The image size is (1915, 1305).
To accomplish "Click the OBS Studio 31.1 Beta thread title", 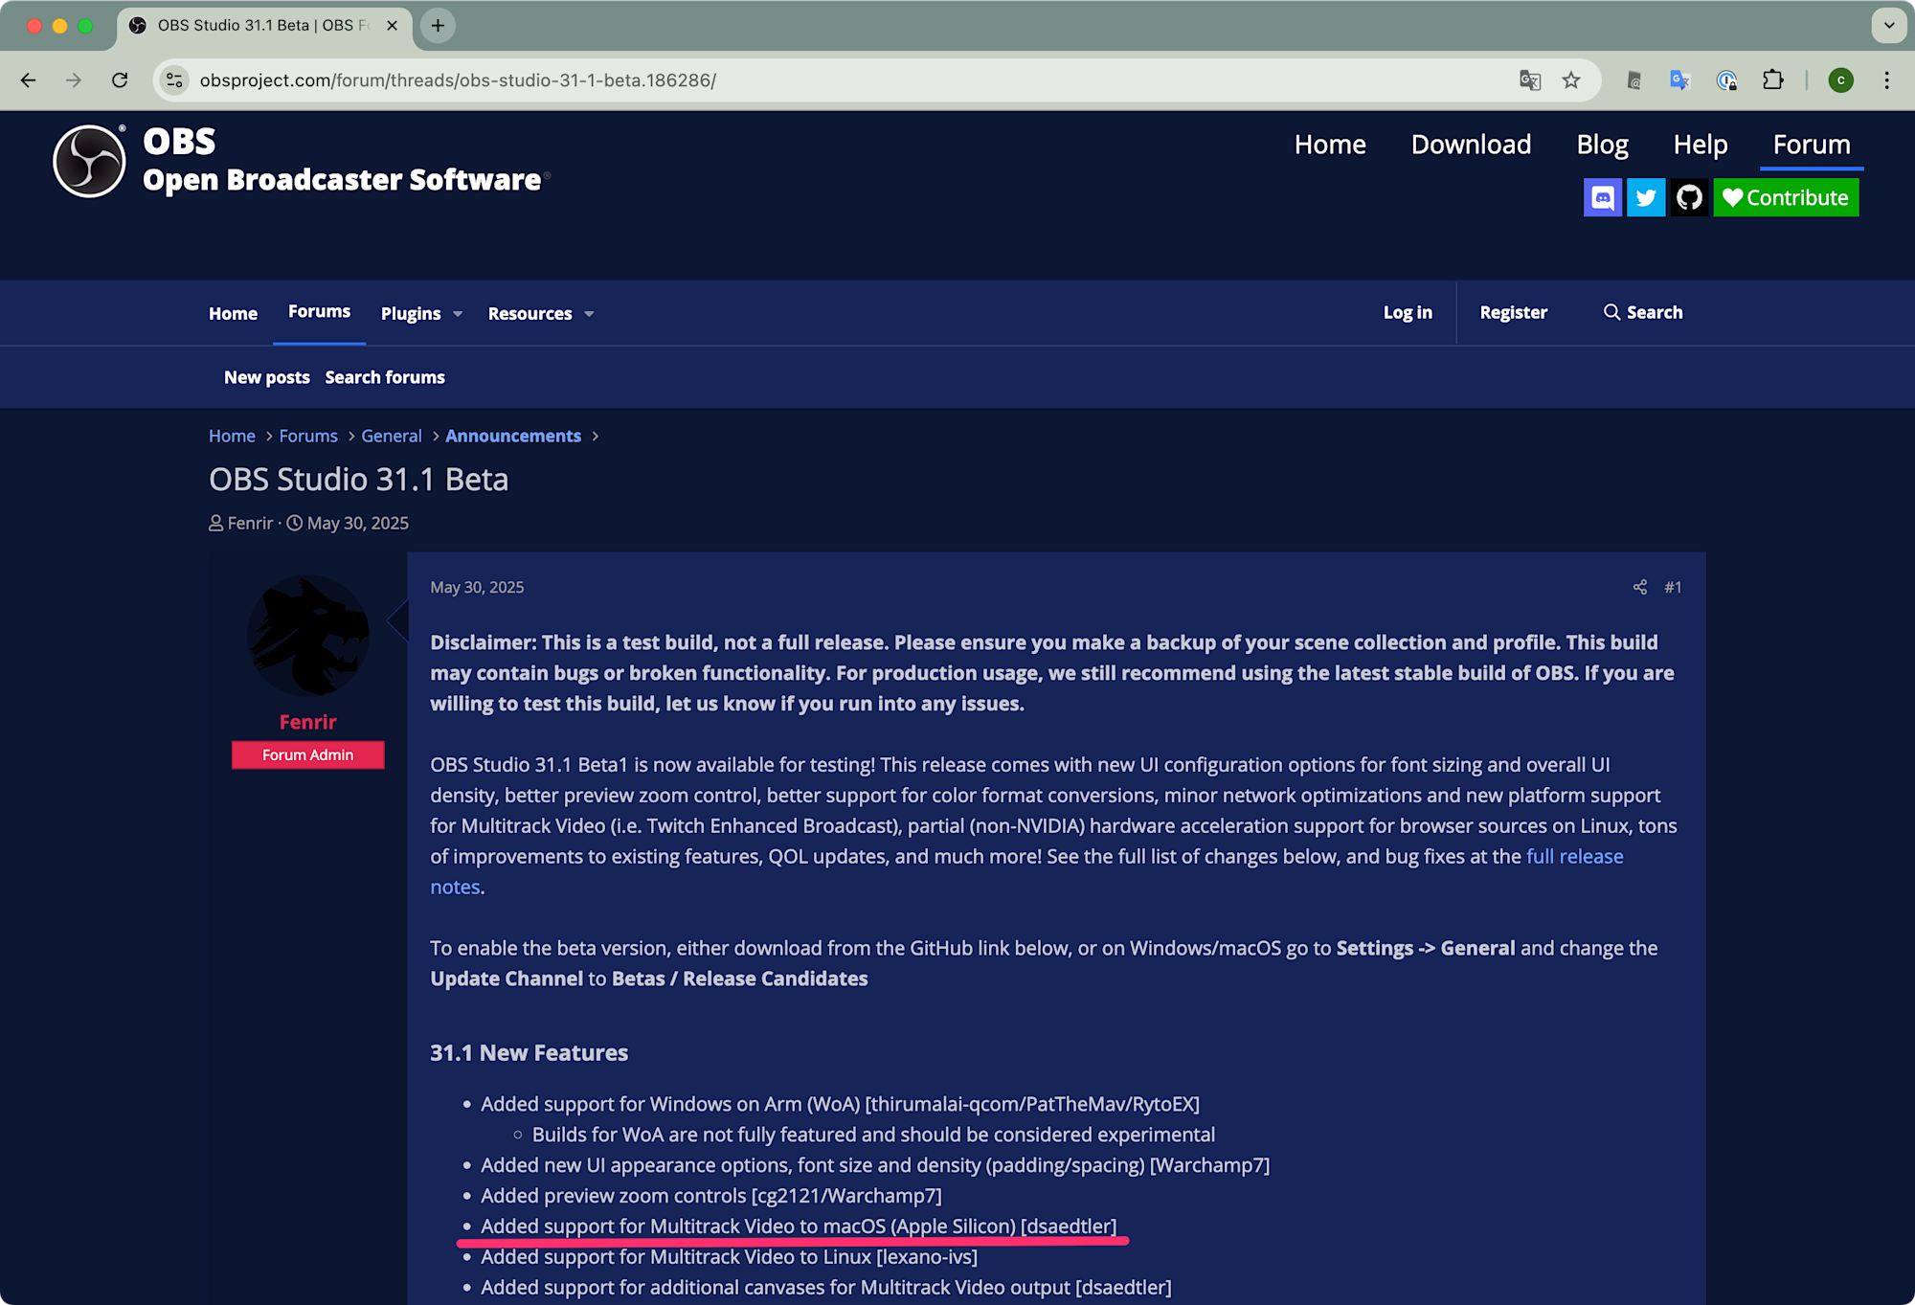I will click(358, 479).
